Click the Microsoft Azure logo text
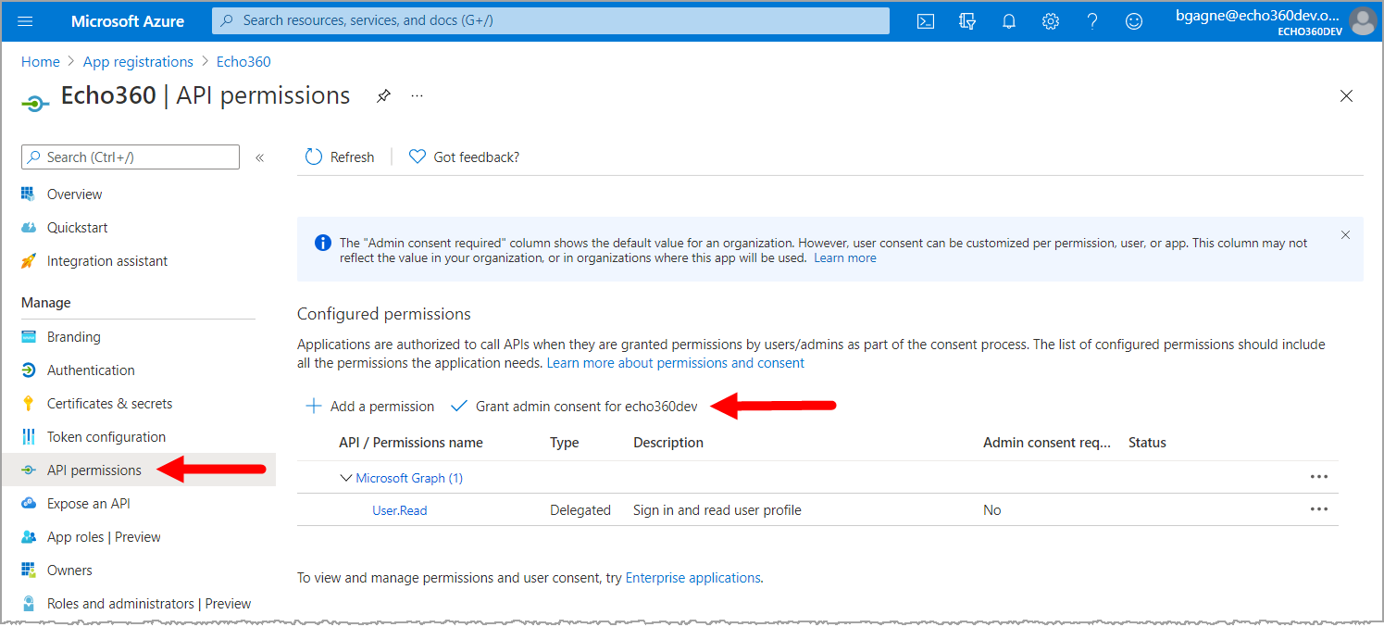The width and height of the screenshot is (1384, 627). click(128, 21)
